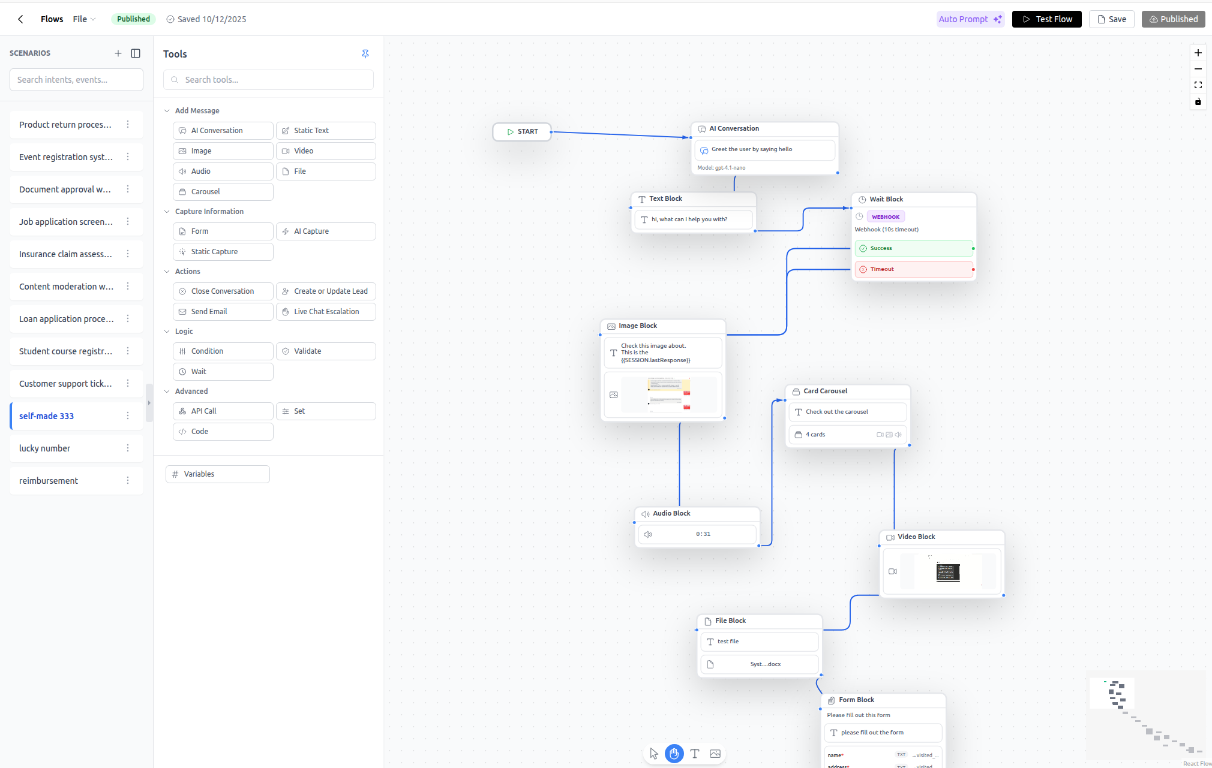Run the flow with Test Flow button

[1046, 19]
